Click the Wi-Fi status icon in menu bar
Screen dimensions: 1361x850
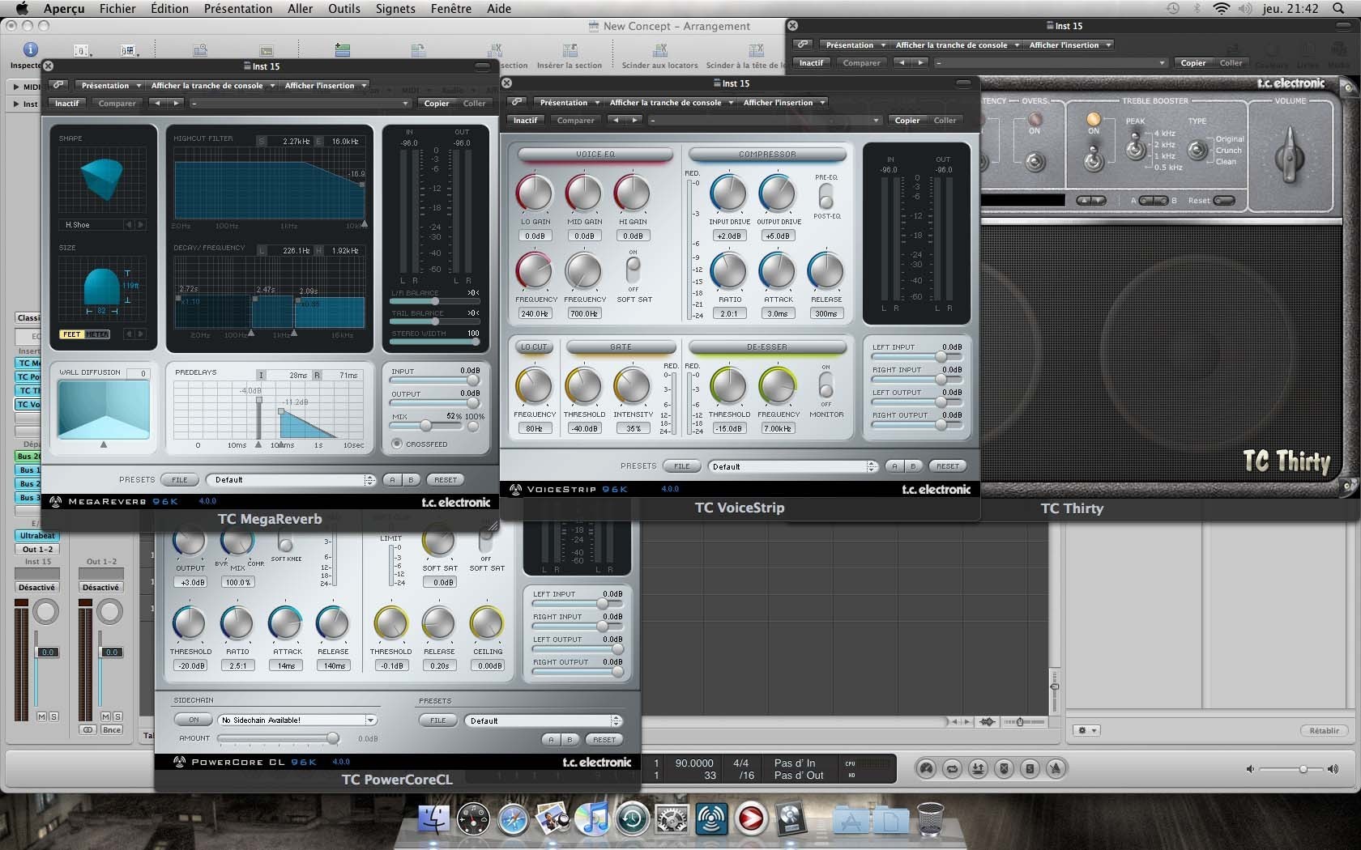(x=1221, y=8)
